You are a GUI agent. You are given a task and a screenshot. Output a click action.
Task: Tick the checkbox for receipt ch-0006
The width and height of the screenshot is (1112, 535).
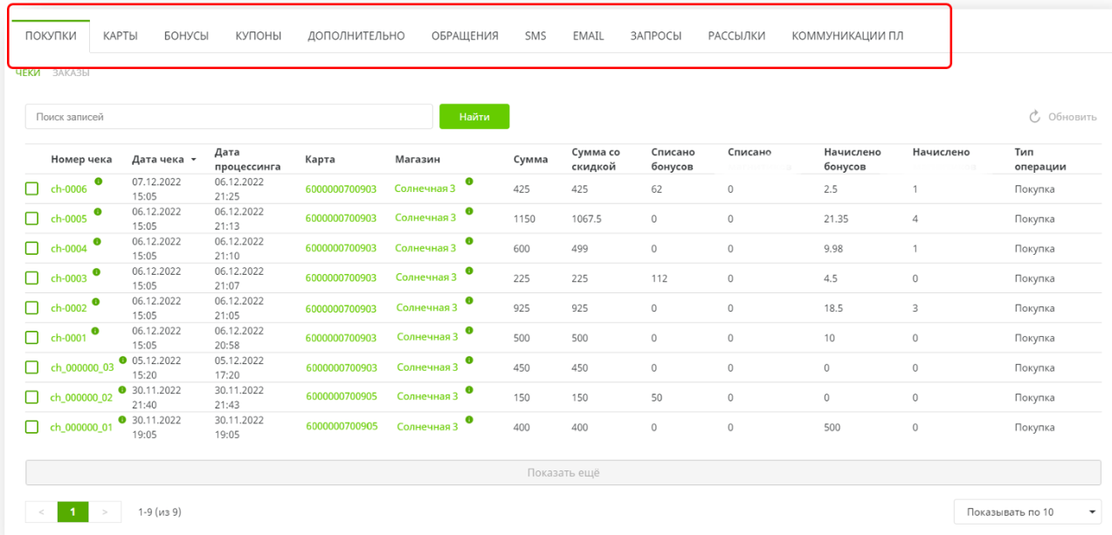pyautogui.click(x=32, y=189)
